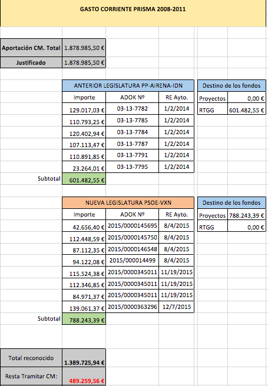Select the Total reconocido label cell
The image size is (268, 386).
pos(31,358)
